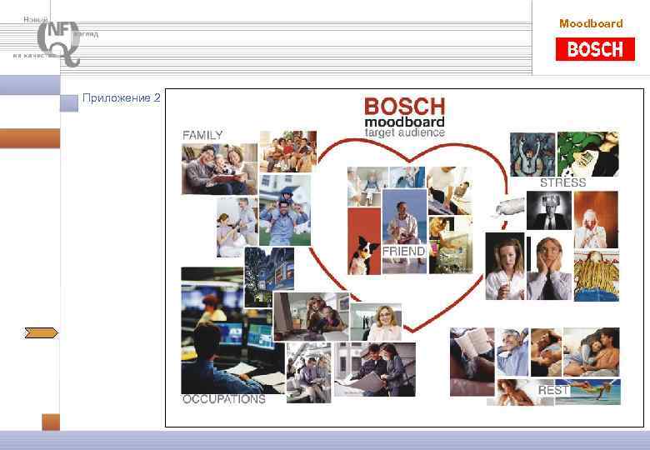Open the two women at laptop photo
650x450 pixels.
[x=312, y=317]
